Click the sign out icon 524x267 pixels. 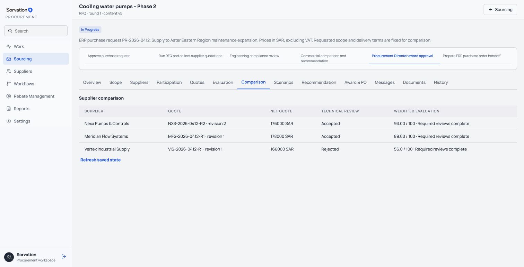[64, 256]
